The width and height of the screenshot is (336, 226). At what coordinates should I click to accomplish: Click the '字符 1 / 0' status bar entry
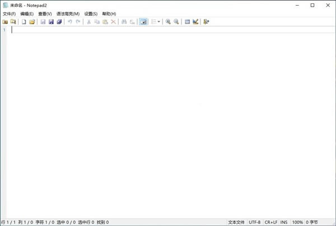click(45, 222)
